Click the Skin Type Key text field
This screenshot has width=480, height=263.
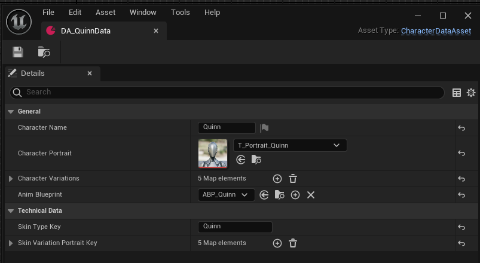(234, 227)
